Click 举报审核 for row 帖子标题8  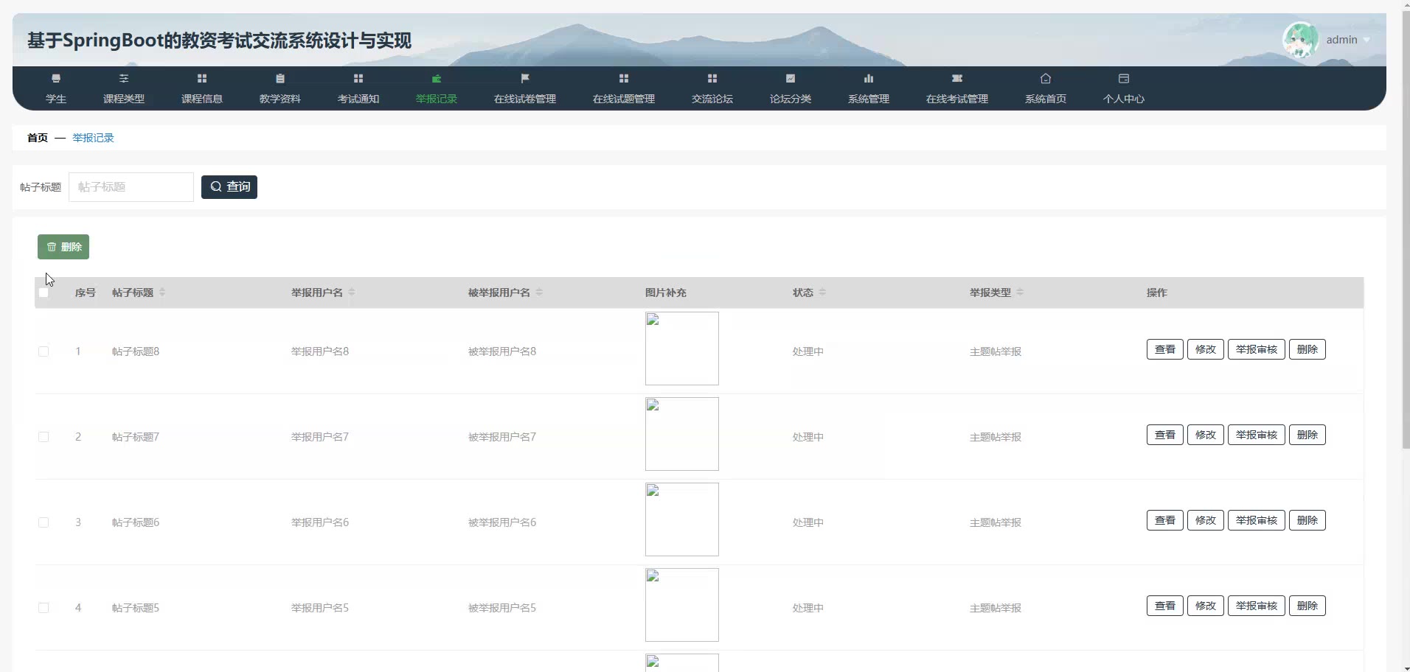coord(1257,349)
